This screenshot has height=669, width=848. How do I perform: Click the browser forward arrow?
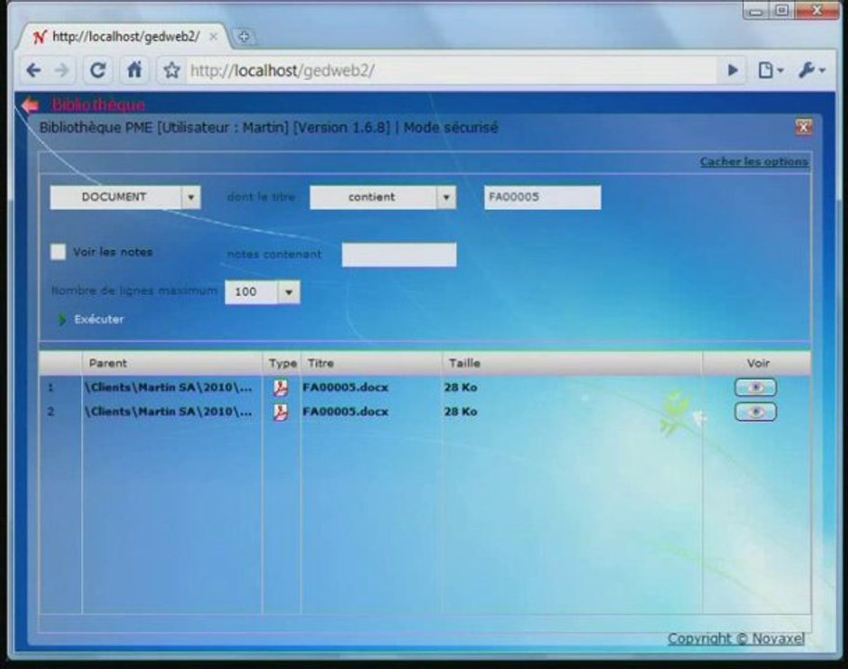point(62,71)
